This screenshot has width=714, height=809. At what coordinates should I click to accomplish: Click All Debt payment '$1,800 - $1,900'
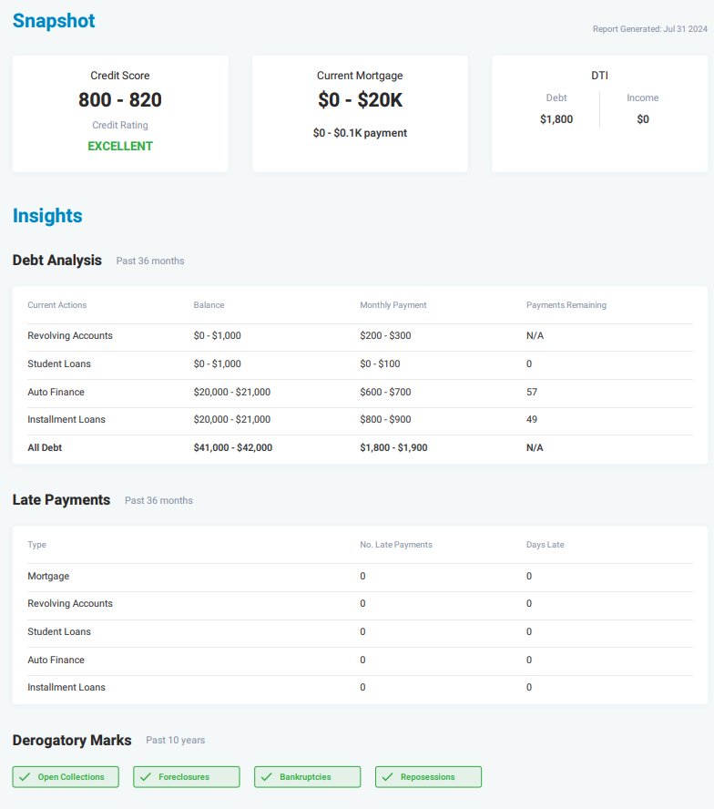[393, 448]
